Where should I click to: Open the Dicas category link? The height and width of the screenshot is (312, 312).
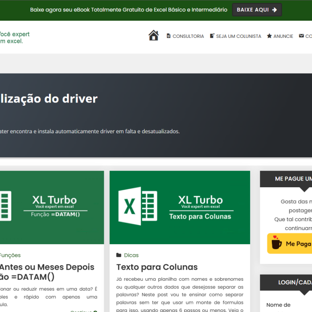131,255
